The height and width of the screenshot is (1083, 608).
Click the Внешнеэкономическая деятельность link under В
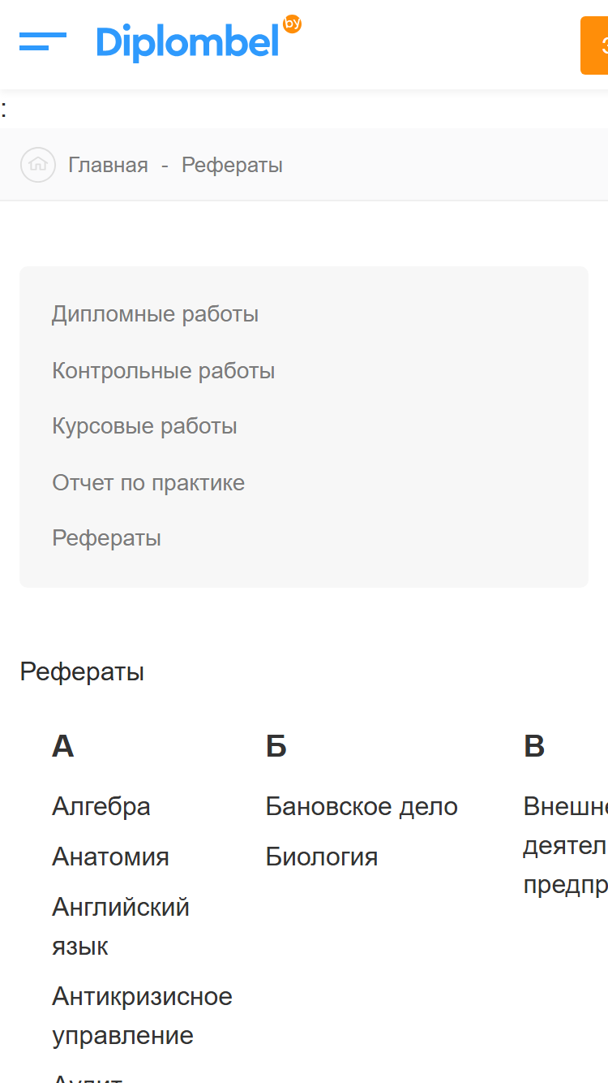tap(566, 845)
